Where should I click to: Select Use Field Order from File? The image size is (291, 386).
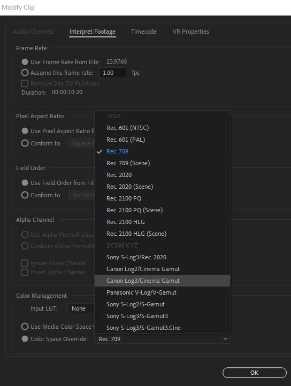25,183
